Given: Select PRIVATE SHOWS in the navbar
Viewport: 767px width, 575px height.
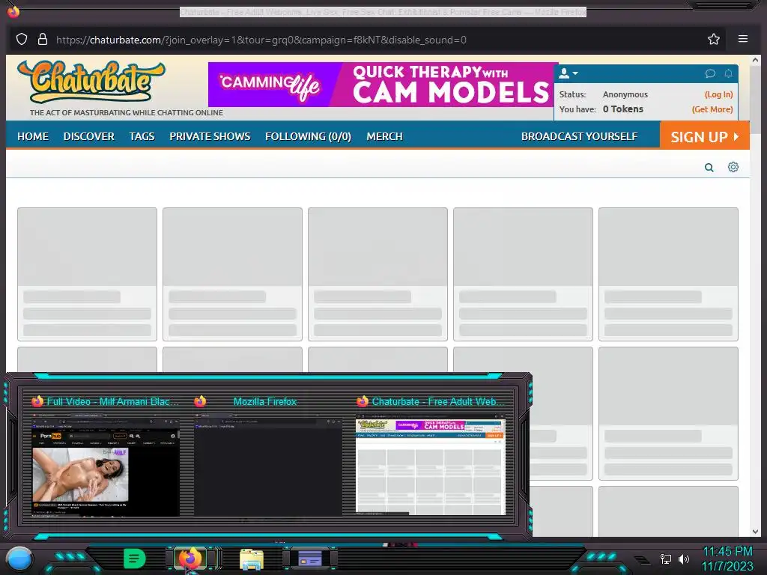Looking at the screenshot, I should coord(210,136).
